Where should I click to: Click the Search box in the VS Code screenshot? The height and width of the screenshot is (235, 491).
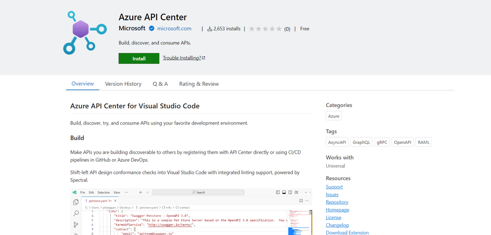198,192
